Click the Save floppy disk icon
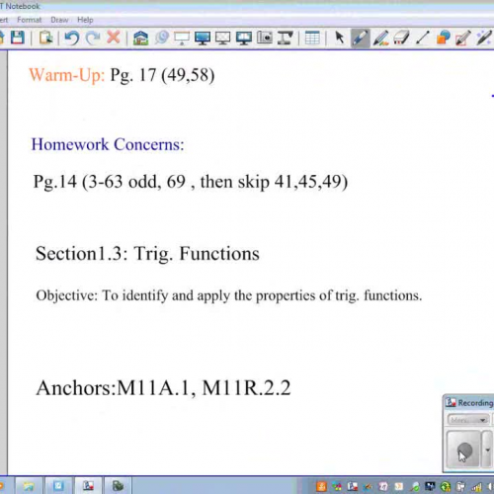494x494 pixels. 18,38
